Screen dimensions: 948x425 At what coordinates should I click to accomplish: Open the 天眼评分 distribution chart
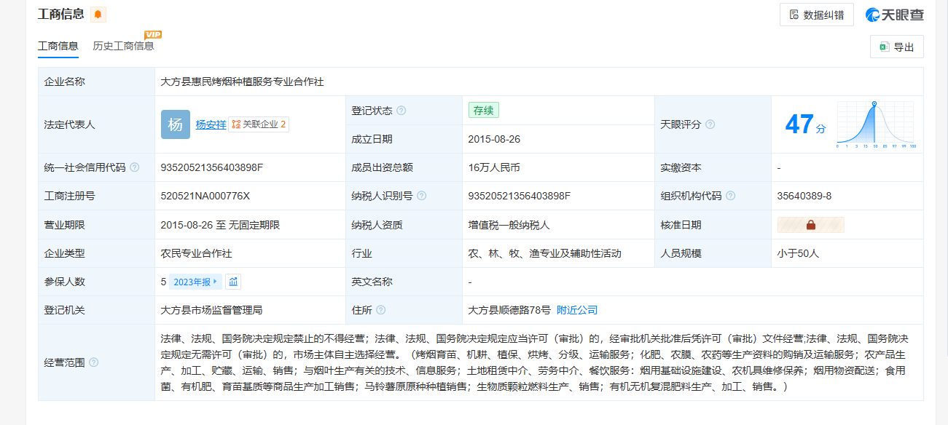pyautogui.click(x=876, y=124)
